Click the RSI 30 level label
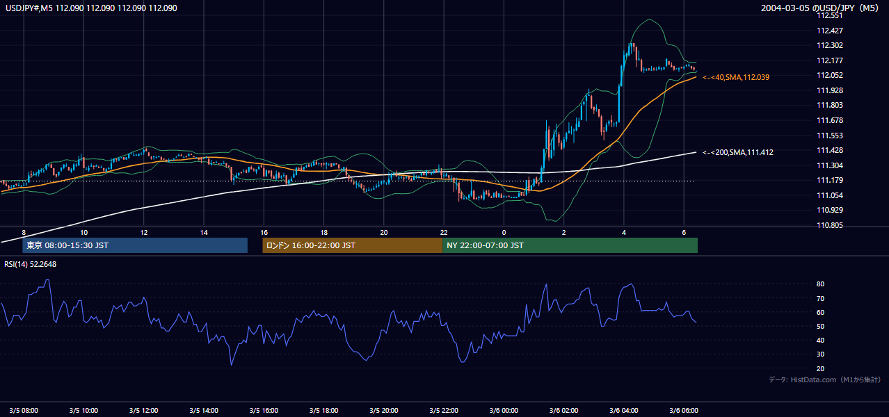The height and width of the screenshot is (417, 889). tap(821, 354)
